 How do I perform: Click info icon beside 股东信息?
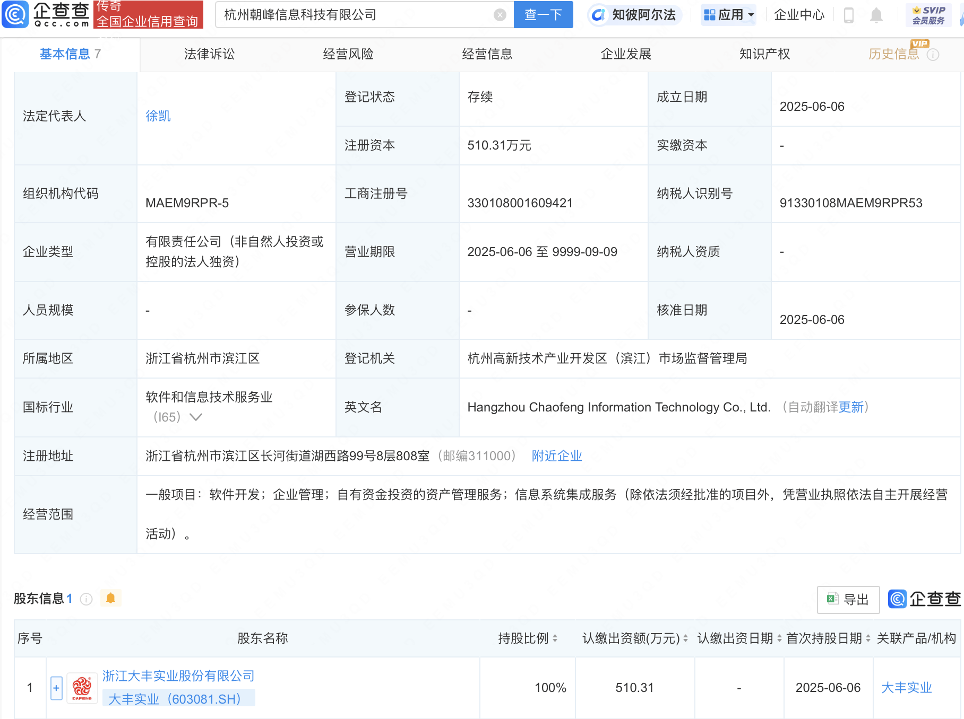click(x=86, y=599)
